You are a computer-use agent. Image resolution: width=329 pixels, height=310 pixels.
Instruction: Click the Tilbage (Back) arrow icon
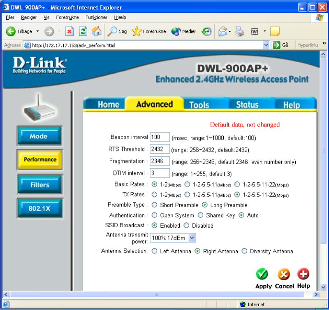click(x=11, y=32)
